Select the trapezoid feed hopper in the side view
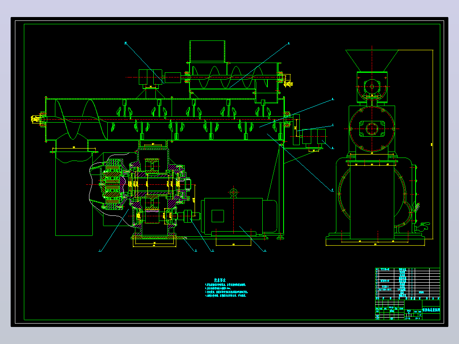Image resolution: width=459 pixels, height=344 pixels. point(372,60)
